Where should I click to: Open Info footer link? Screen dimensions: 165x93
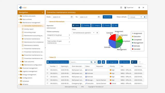pyautogui.click(x=82, y=87)
